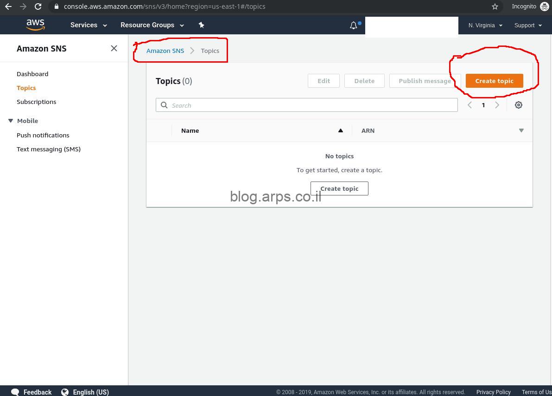552x396 pixels.
Task: Click the Feedback speech bubble icon
Action: point(15,392)
